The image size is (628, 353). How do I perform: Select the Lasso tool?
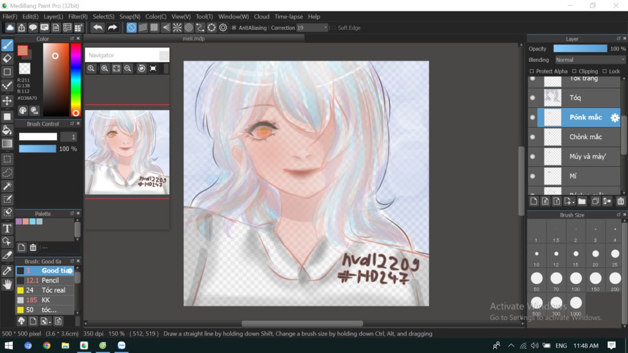[x=7, y=172]
